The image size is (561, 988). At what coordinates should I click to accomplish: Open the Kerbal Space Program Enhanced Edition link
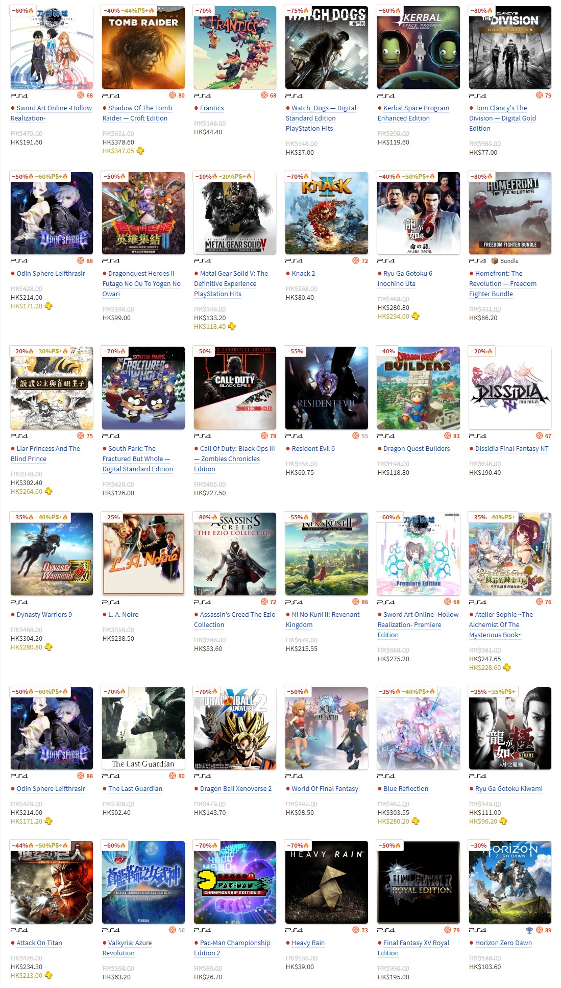click(413, 113)
